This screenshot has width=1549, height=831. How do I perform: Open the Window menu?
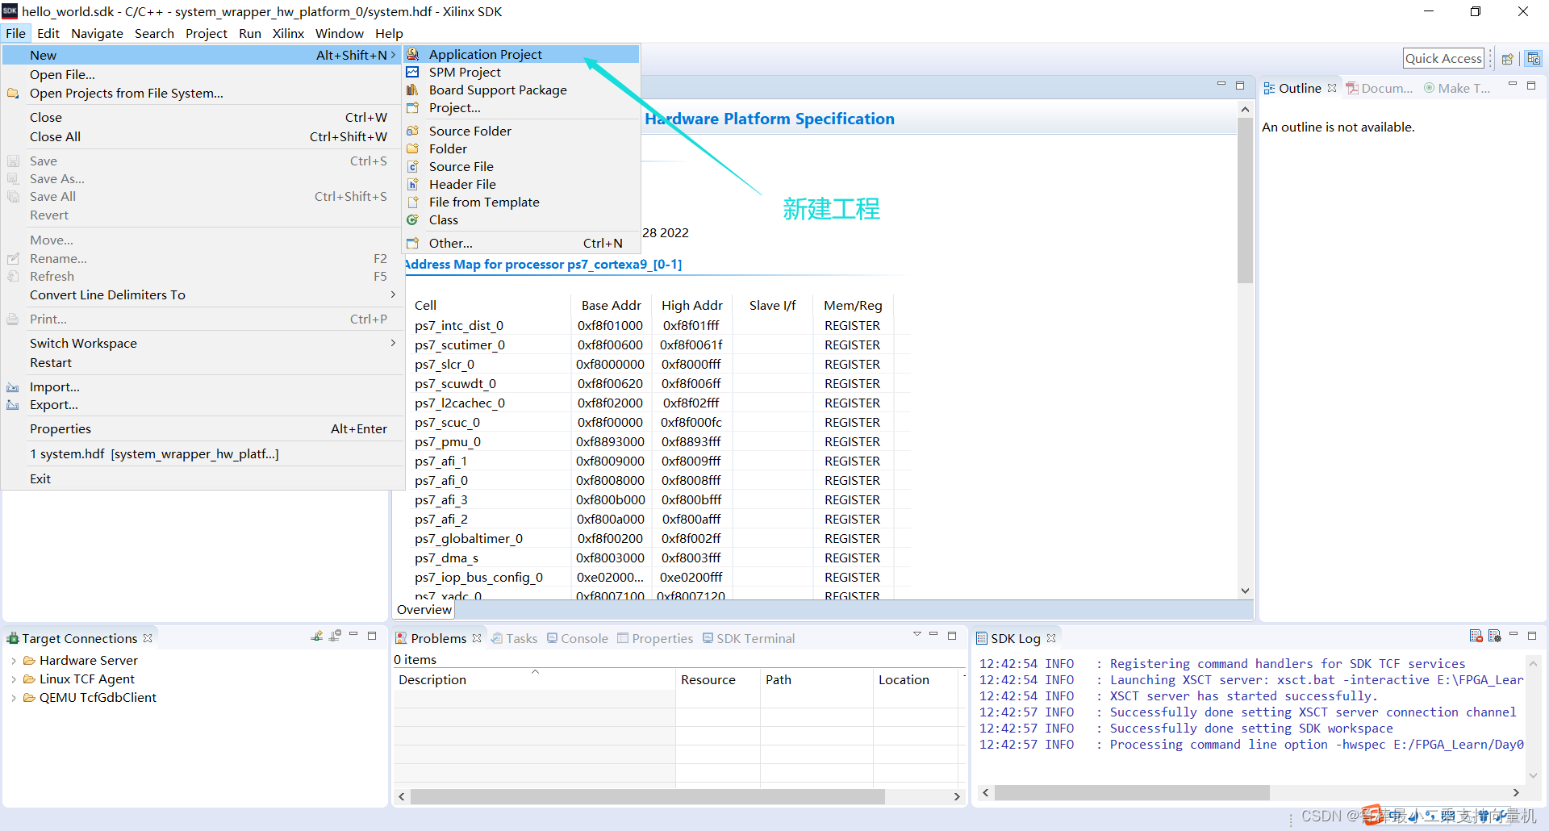coord(339,33)
